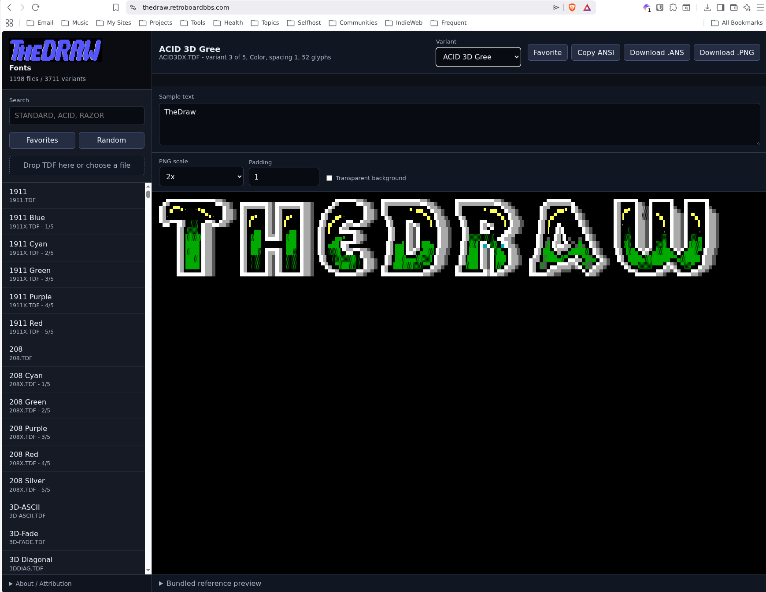The image size is (766, 592).
Task: Reload the page with the refresh icon
Action: (36, 7)
